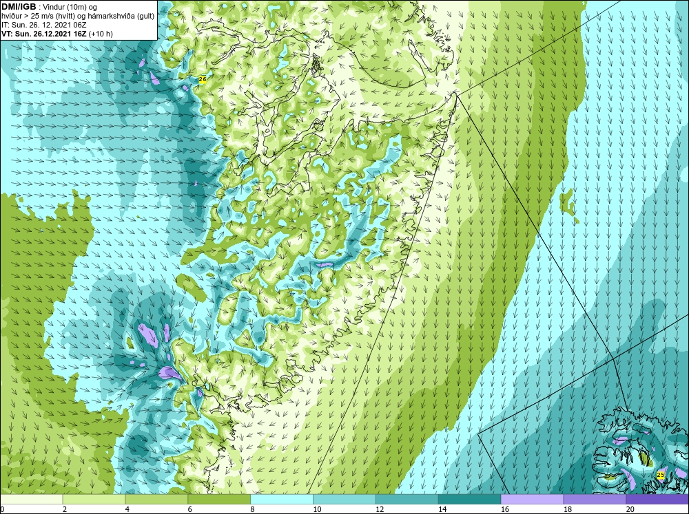Select the 4–6 m/s green legend swatch
The width and height of the screenshot is (689, 514).
pyautogui.click(x=156, y=499)
